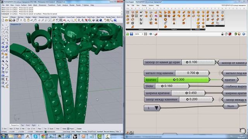Image resolution: width=248 pixels, height=139 pixels.
Task: Click the Rhino Command input line
Action: (61, 14)
